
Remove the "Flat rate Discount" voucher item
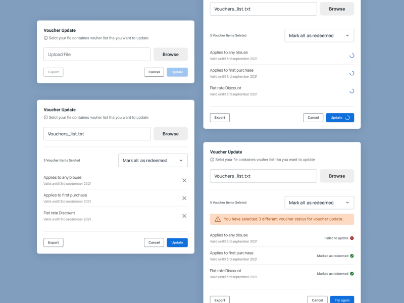(184, 216)
